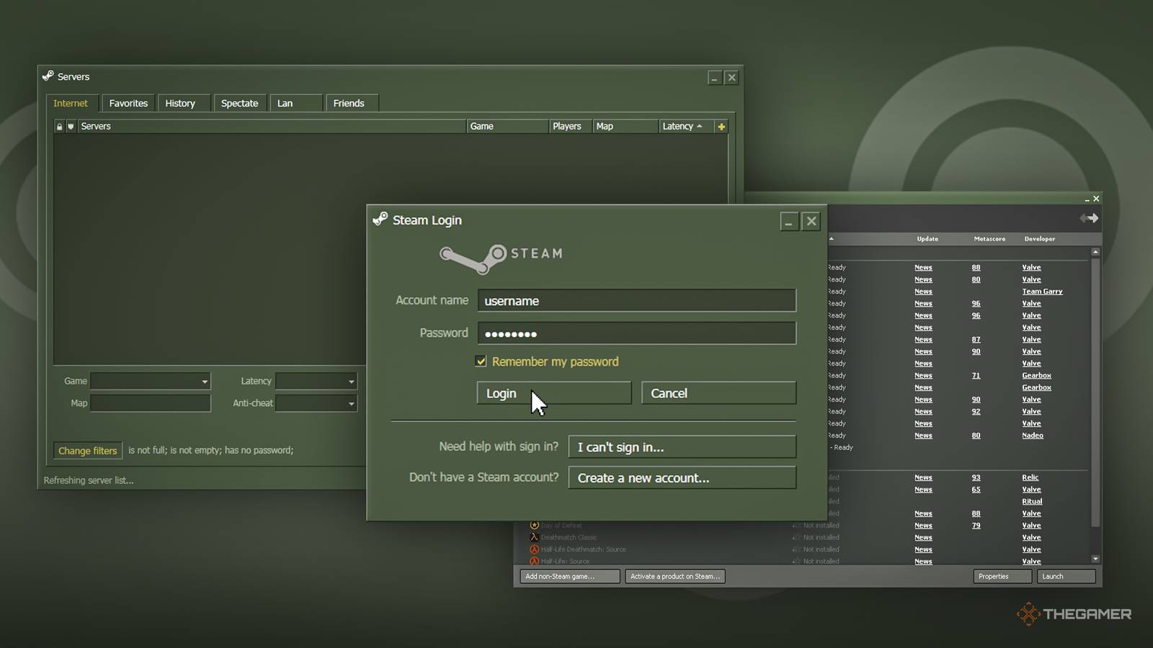This screenshot has width=1153, height=648.
Task: Click the secure shield column icon
Action: coord(71,127)
